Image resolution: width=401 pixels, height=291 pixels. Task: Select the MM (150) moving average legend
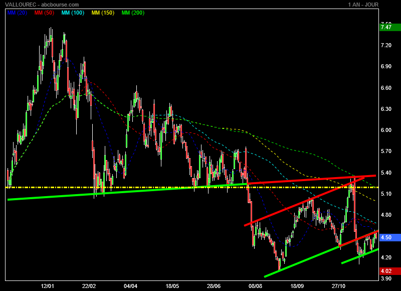(103, 13)
